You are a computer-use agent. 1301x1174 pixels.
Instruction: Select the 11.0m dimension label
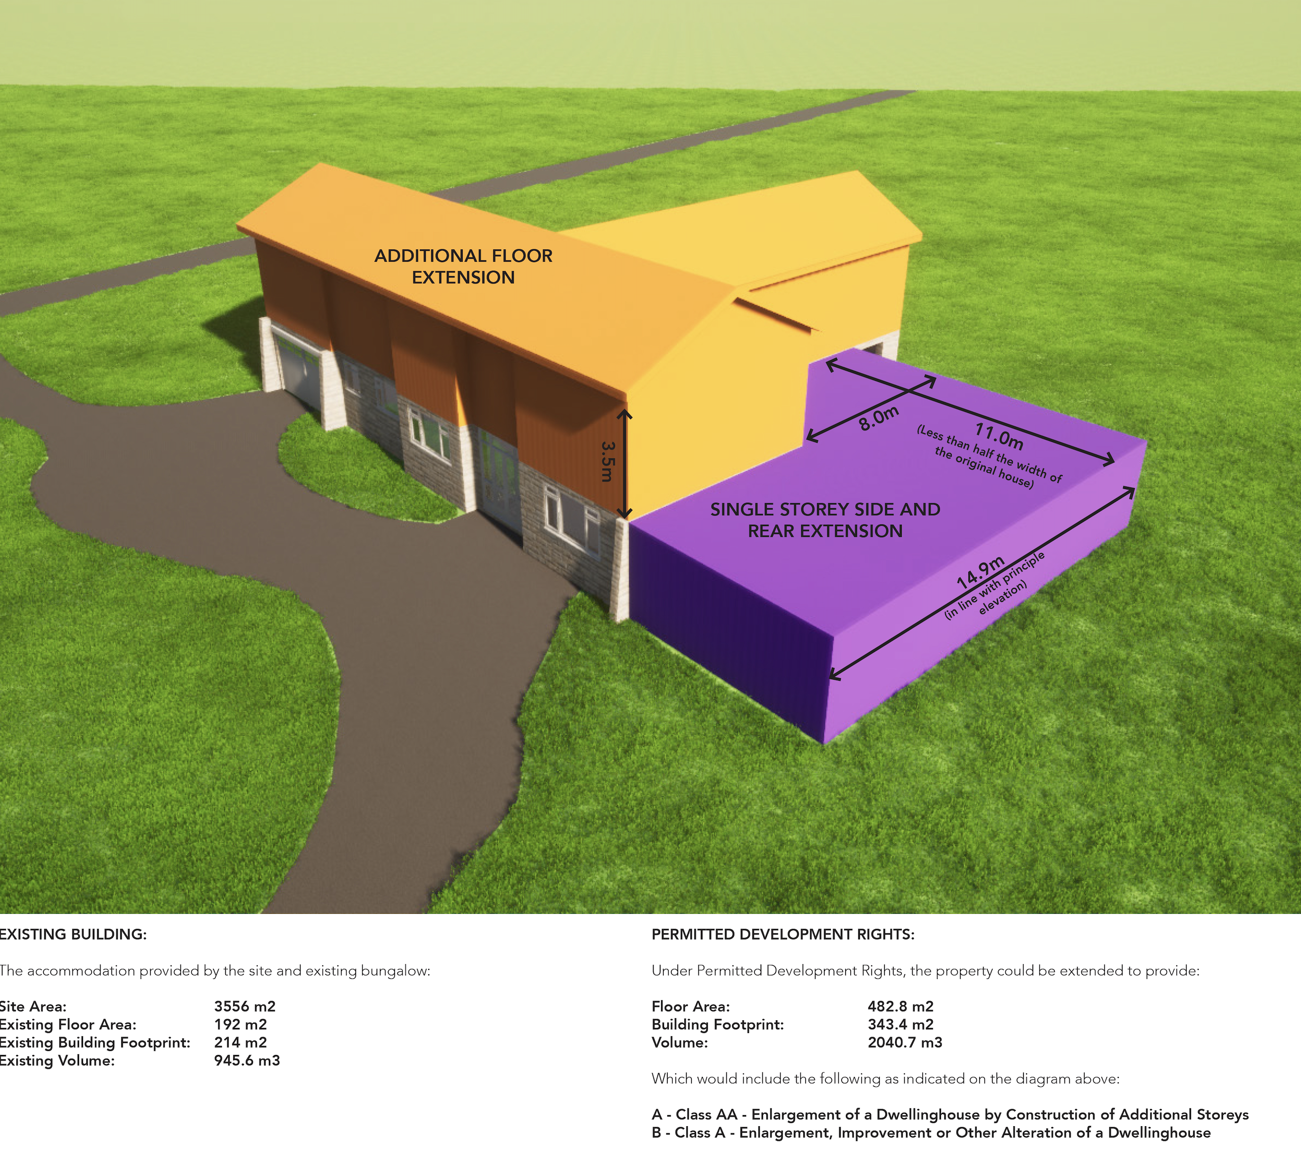point(998,436)
